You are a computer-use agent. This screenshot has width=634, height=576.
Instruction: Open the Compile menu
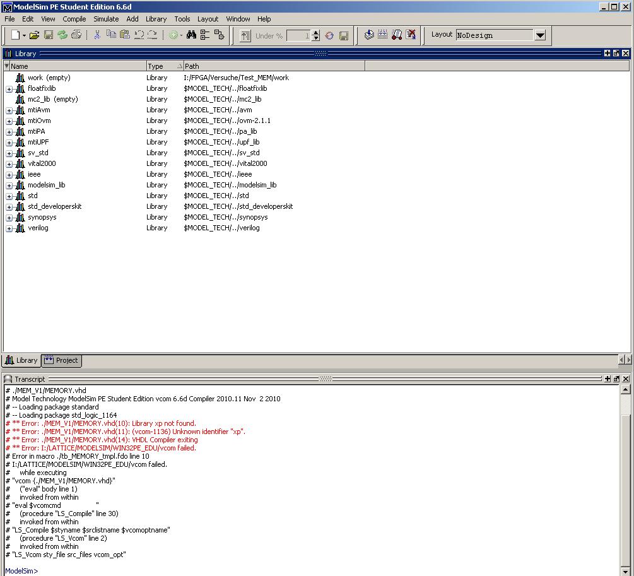74,19
